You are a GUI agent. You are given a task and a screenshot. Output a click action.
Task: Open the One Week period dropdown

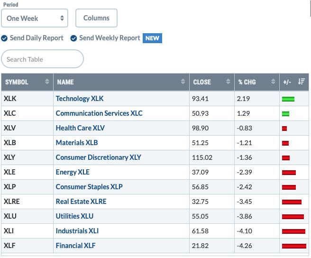[35, 18]
